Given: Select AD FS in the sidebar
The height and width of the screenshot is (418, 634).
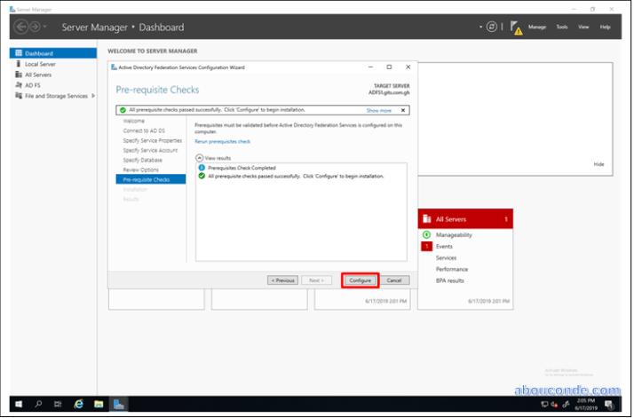Looking at the screenshot, I should click(33, 85).
